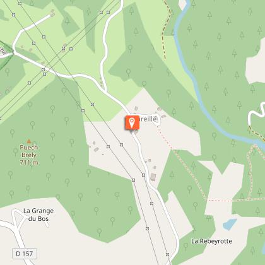Click the largest building south of the marker

153,177
